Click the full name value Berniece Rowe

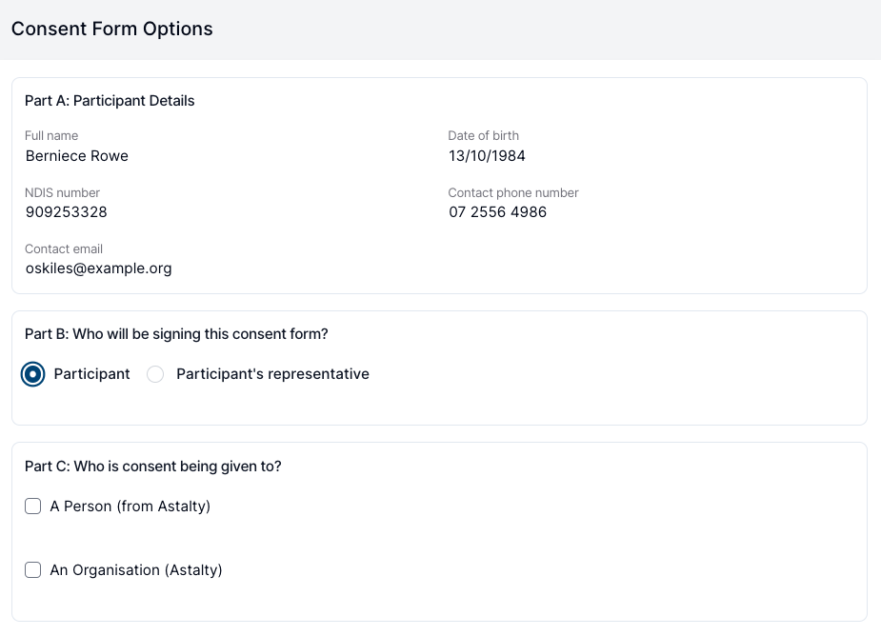click(x=77, y=156)
